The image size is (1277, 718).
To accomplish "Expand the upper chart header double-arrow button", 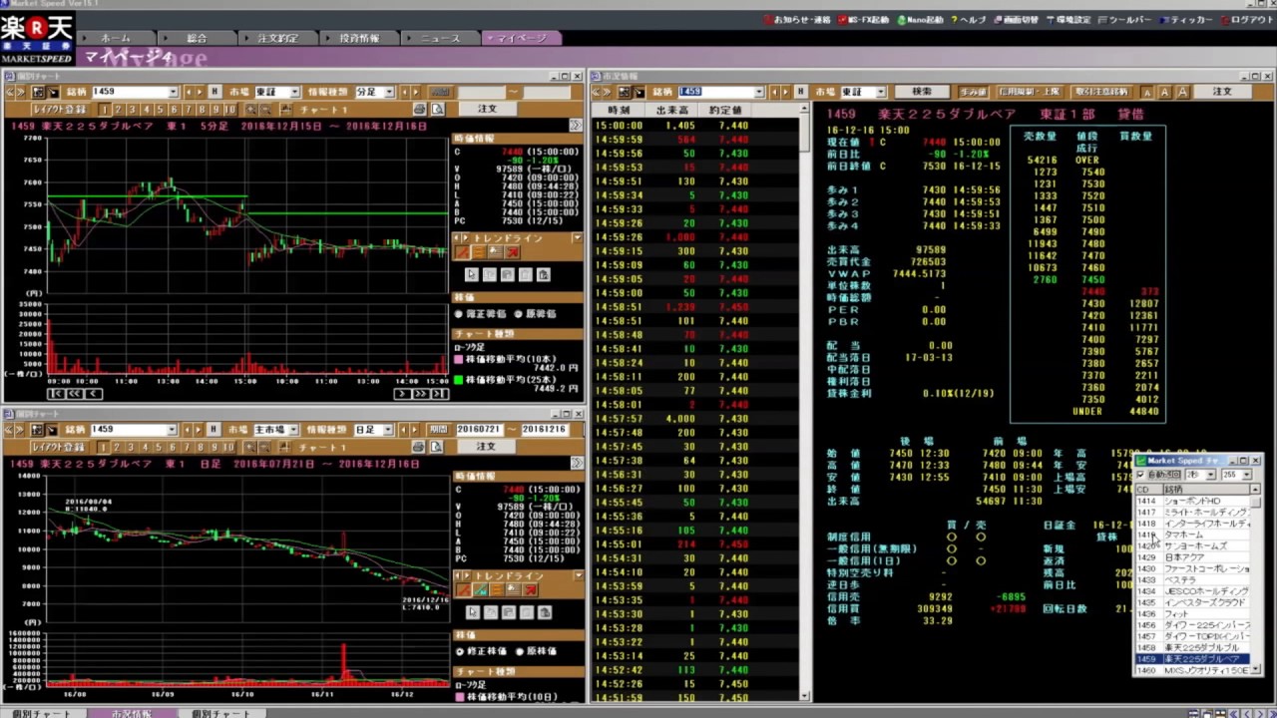I will tap(576, 126).
